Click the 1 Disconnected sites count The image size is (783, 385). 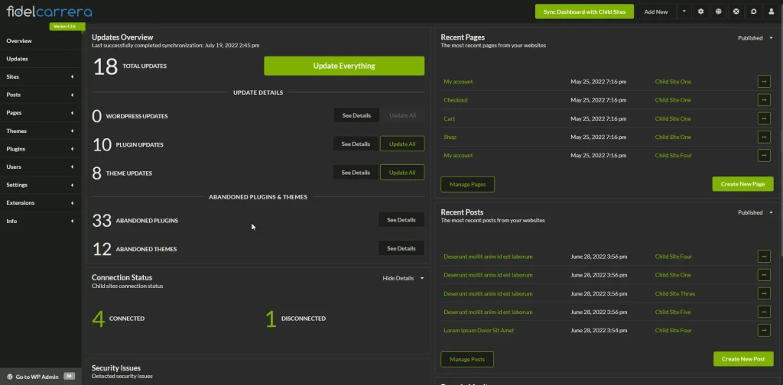296,319
